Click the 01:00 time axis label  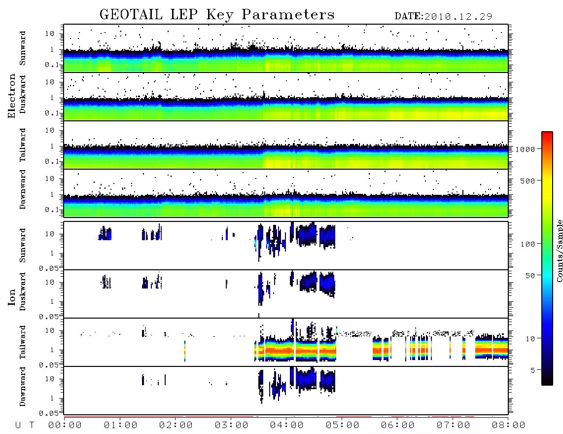coord(121,425)
